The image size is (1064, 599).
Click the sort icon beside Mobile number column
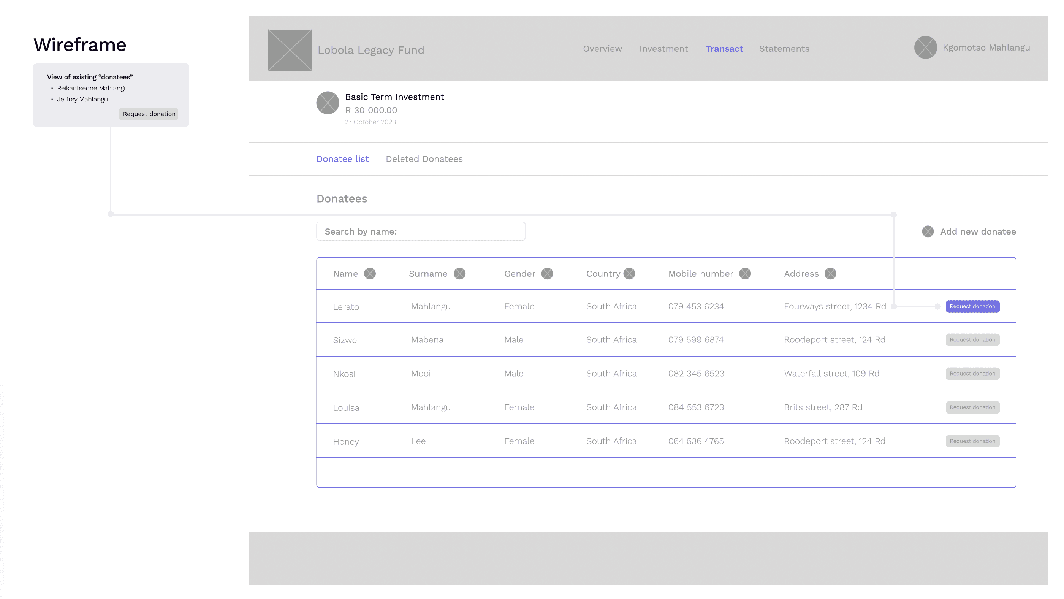(745, 274)
